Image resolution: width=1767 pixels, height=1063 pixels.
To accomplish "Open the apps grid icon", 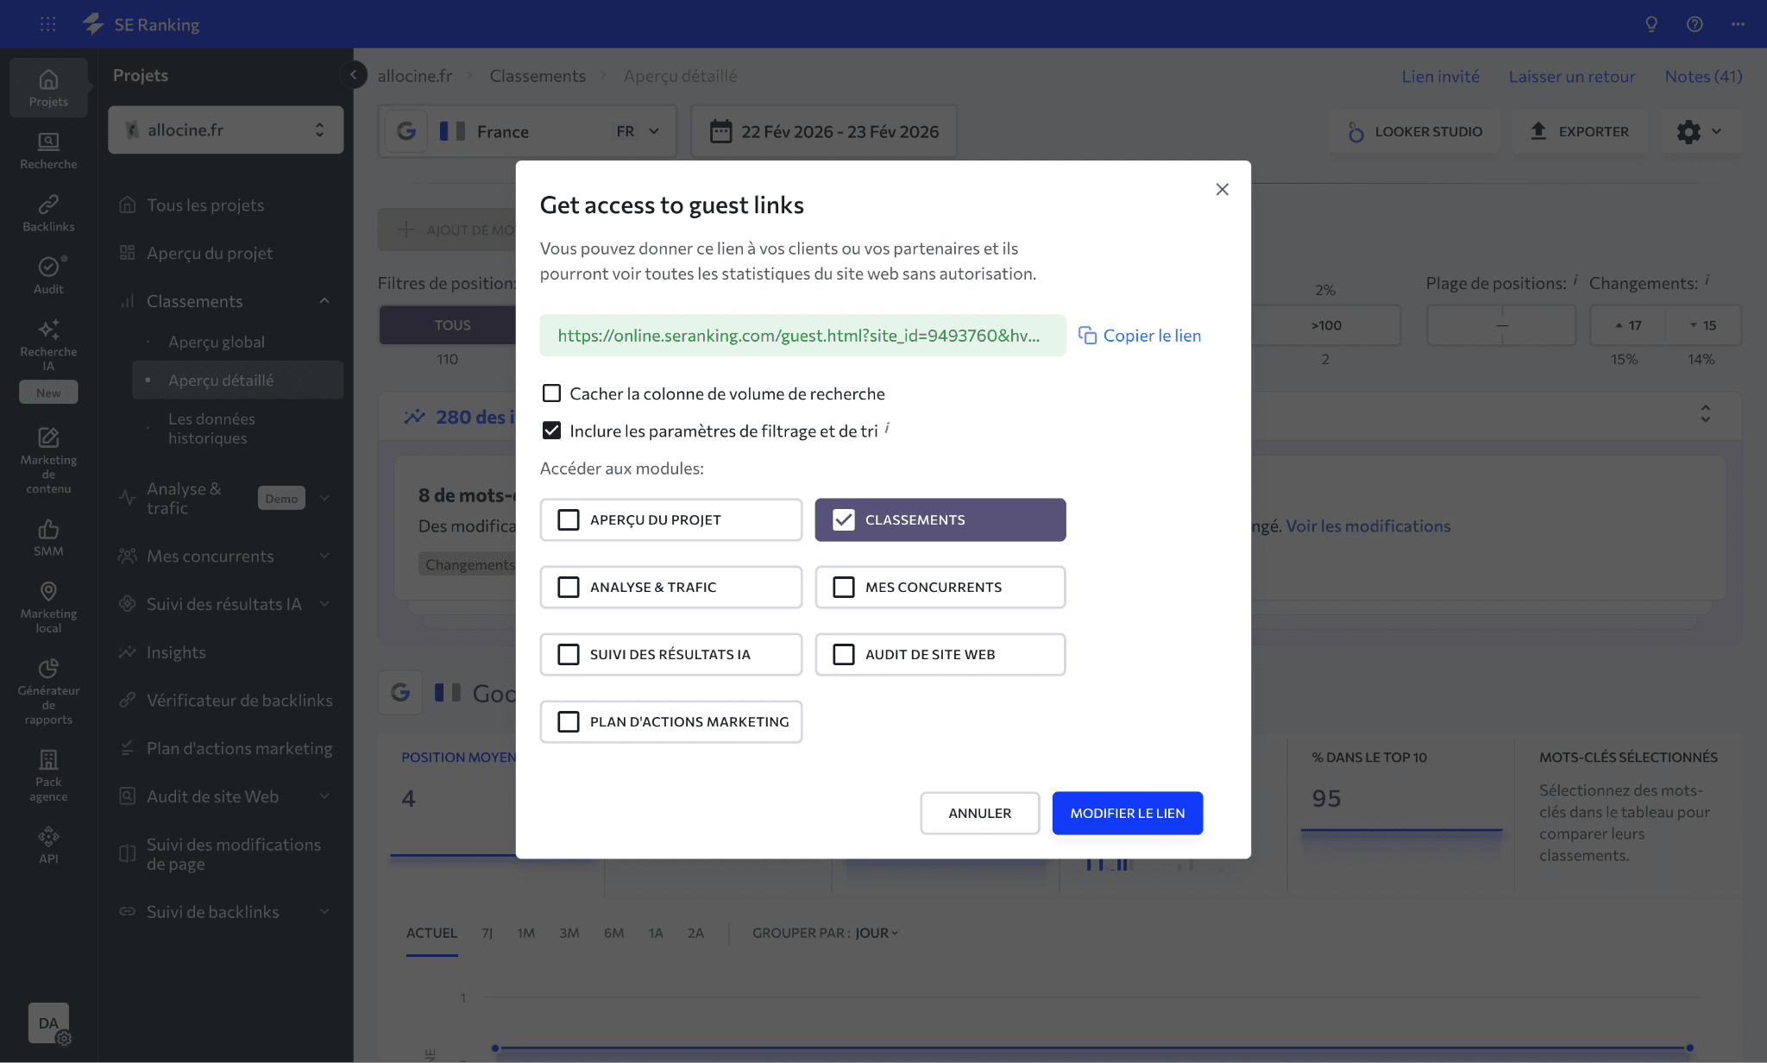I will (48, 24).
